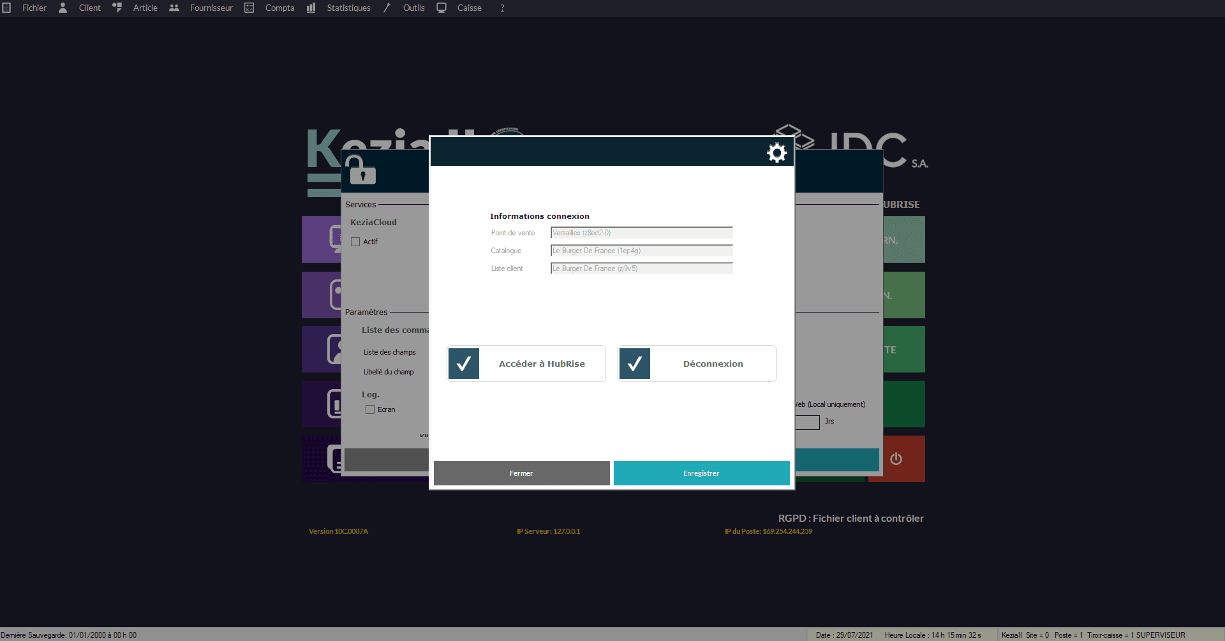Viewport: 1225px width, 641px height.
Task: Enable the Actif checkbox under KeziaCloud
Action: (x=355, y=242)
